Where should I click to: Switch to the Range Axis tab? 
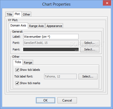(36, 26)
